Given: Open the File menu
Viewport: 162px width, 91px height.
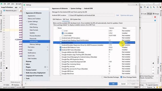Looking at the screenshot, I should click(5, 4).
